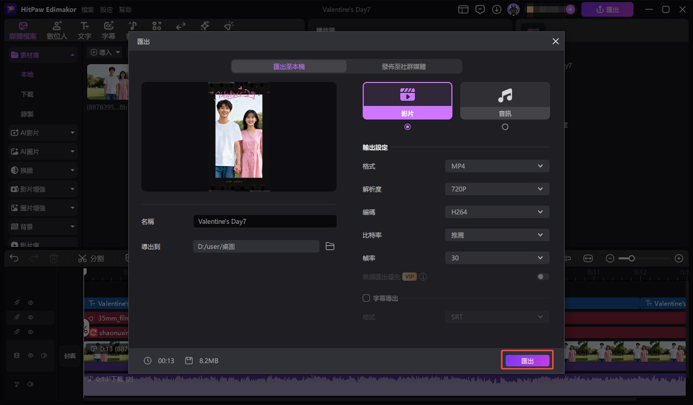The width and height of the screenshot is (693, 405).
Task: Click the 名稱 field containing Valentine's Day7
Action: coord(265,221)
